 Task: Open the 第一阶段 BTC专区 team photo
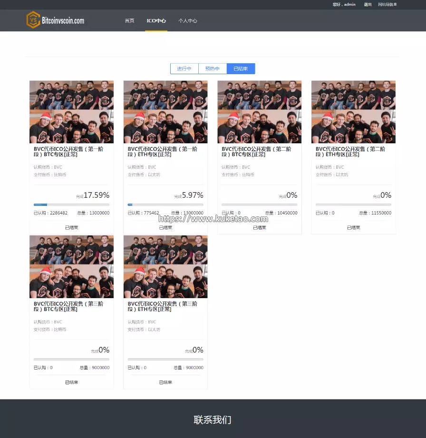(71, 112)
